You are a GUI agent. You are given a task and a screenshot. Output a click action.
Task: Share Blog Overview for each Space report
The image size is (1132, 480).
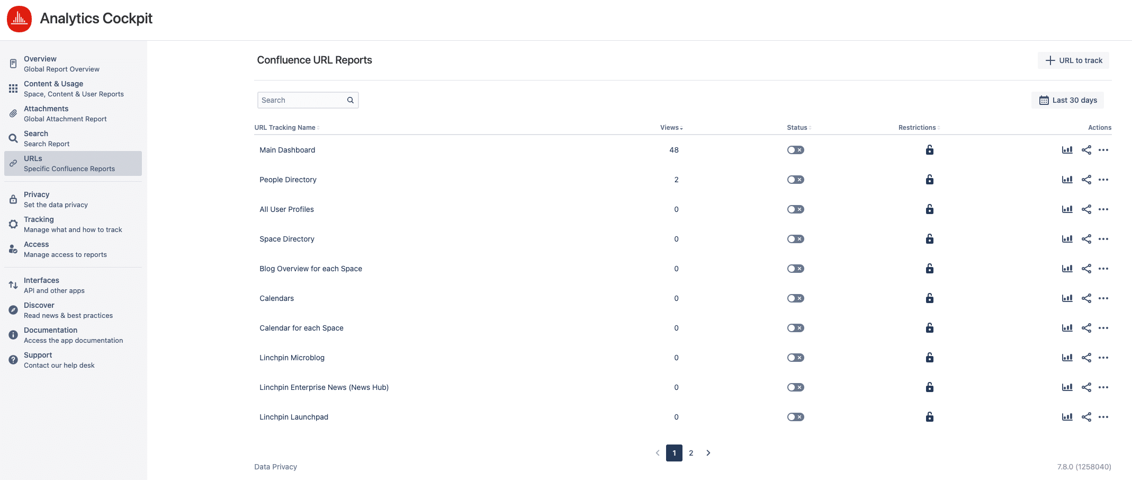pyautogui.click(x=1086, y=269)
